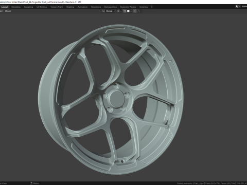
Task: Switch to the Animation workspace tab
Action: pyautogui.click(x=82, y=7)
